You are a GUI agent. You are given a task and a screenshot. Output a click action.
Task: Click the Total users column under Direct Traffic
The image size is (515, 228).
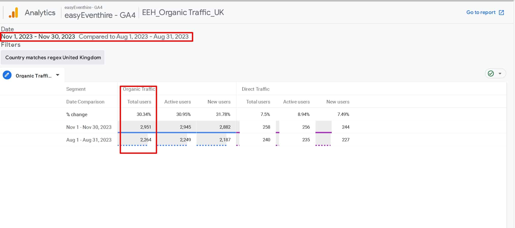(258, 102)
